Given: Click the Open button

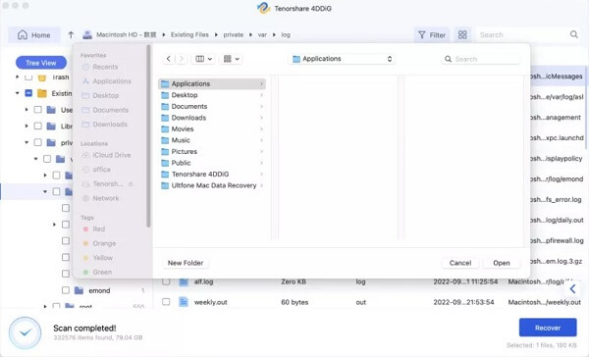Looking at the screenshot, I should 502,263.
